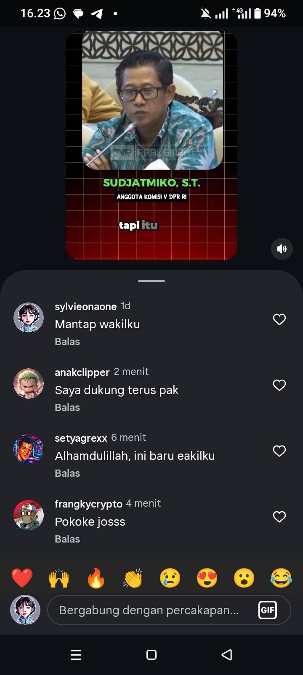
Task: Open anakclipper's profile avatar
Action: click(29, 383)
